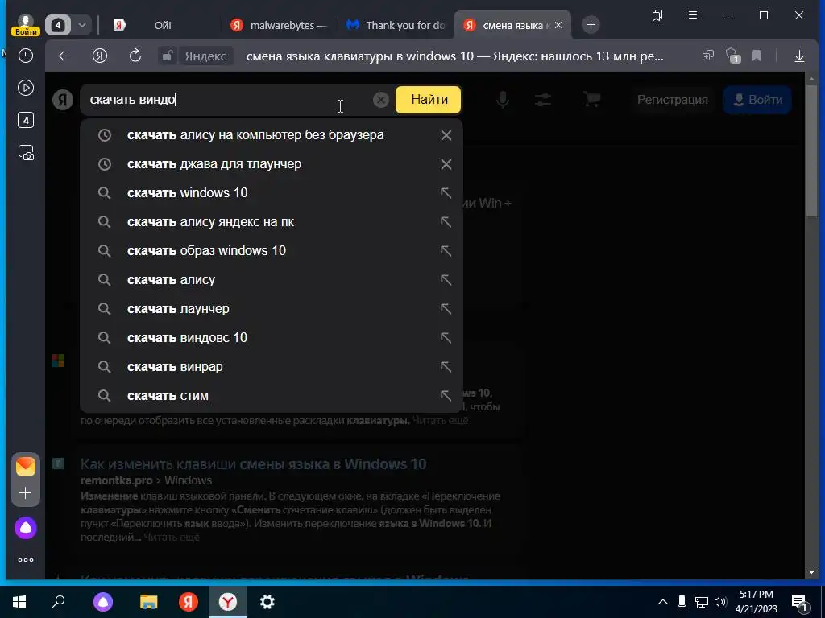Open Alice assistant in browser sidebar
The height and width of the screenshot is (618, 825).
pyautogui.click(x=25, y=528)
